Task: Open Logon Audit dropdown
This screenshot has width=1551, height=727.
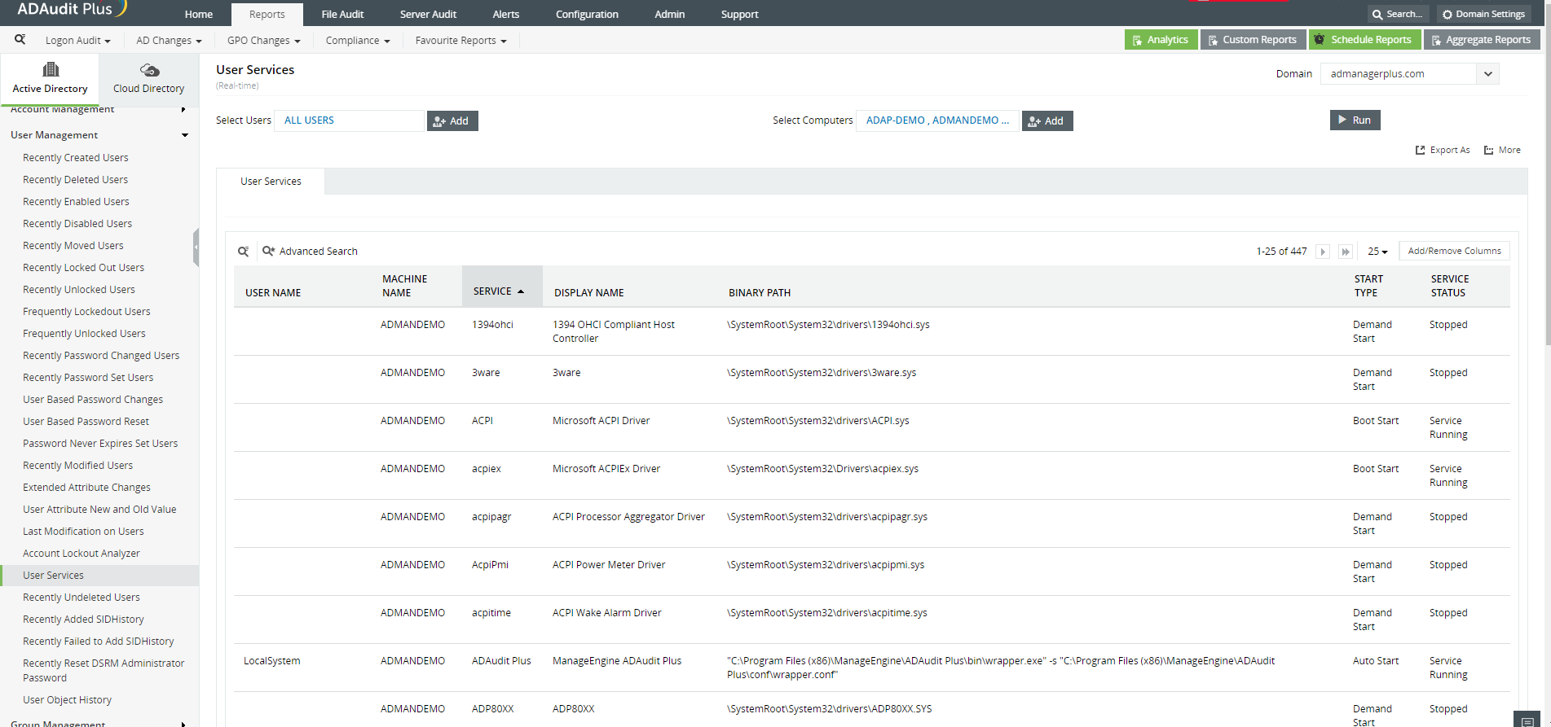Action: coord(77,40)
